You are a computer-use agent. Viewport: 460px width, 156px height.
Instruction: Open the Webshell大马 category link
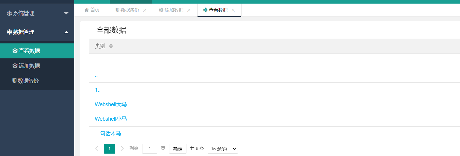tap(111, 104)
